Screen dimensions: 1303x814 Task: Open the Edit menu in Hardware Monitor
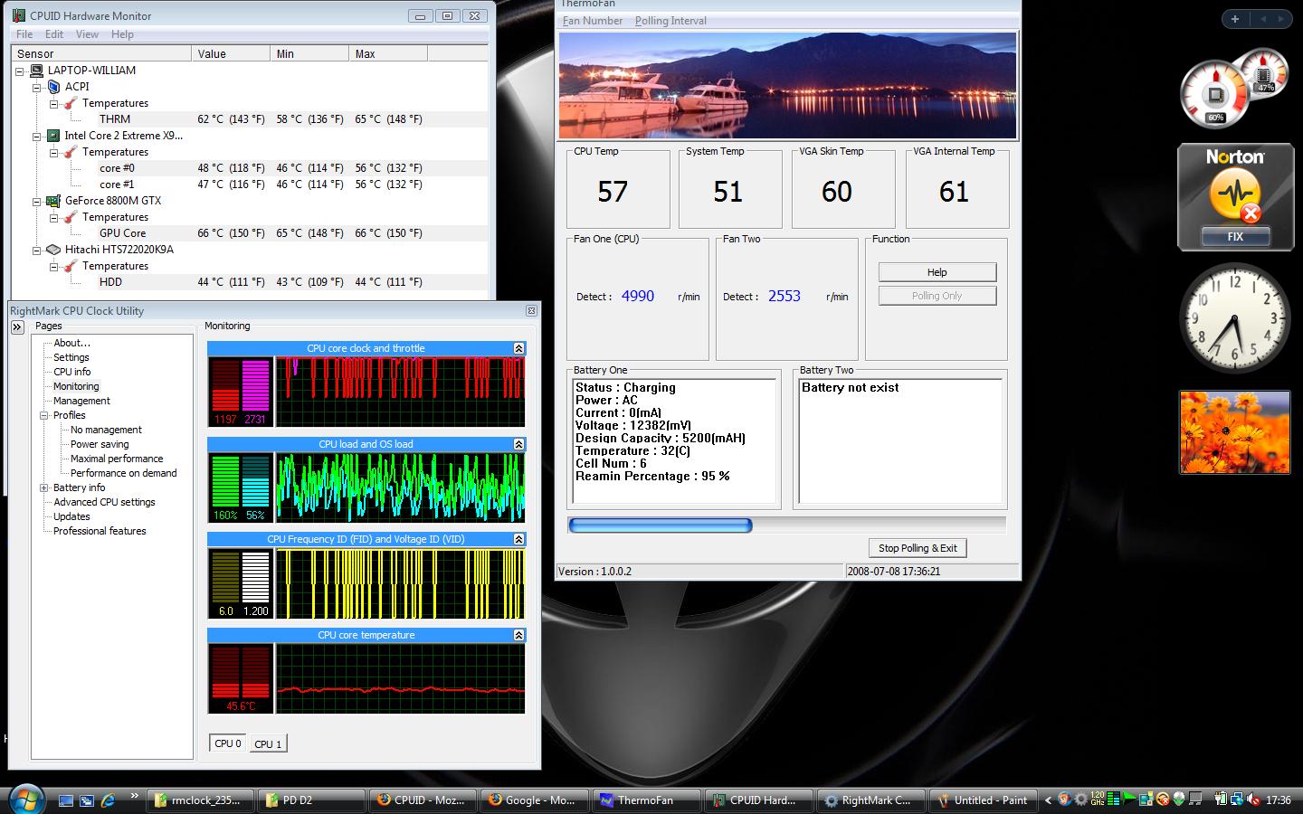(x=54, y=34)
